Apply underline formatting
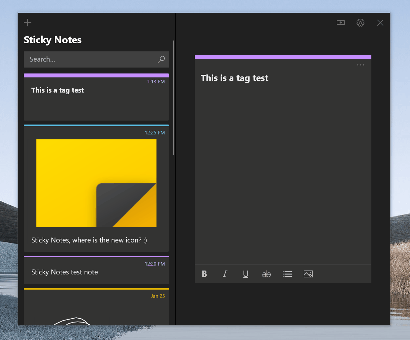The width and height of the screenshot is (410, 340). click(246, 274)
